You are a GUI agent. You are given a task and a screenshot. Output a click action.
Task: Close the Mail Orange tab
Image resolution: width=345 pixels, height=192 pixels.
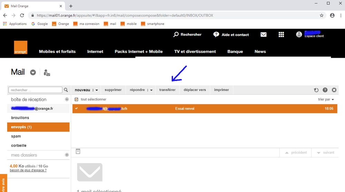coord(61,6)
